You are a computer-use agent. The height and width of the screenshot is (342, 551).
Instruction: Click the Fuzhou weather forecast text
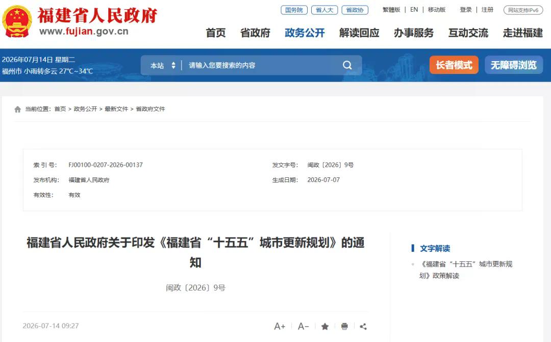(x=47, y=71)
